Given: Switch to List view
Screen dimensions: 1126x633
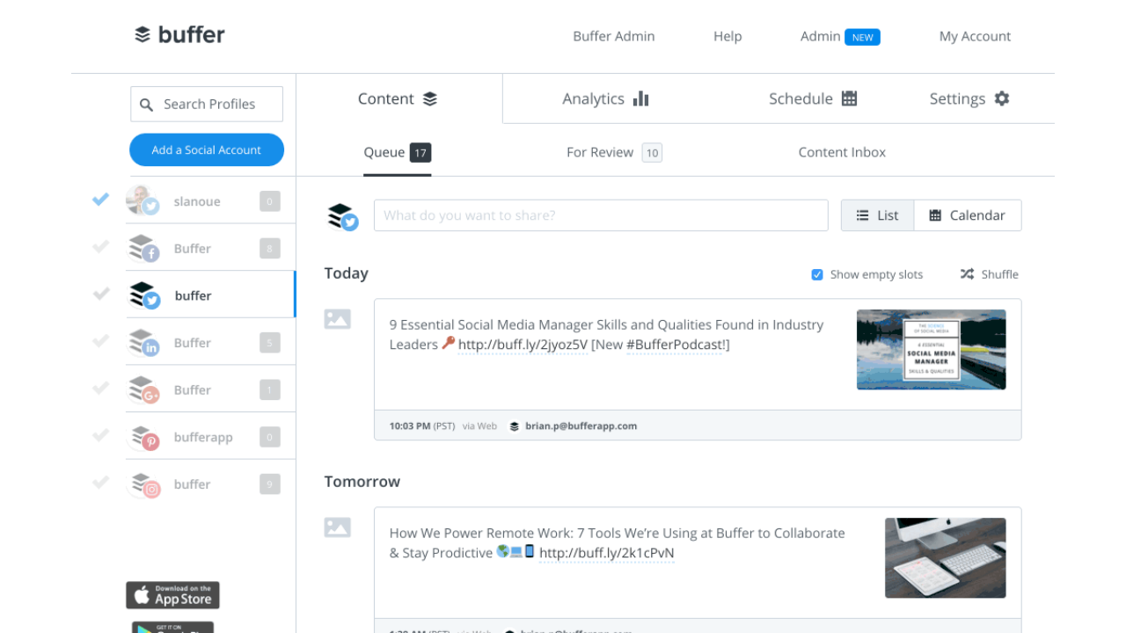Looking at the screenshot, I should tap(878, 215).
